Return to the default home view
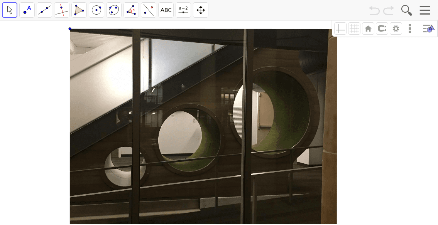This screenshot has width=438, height=225. pos(368,29)
